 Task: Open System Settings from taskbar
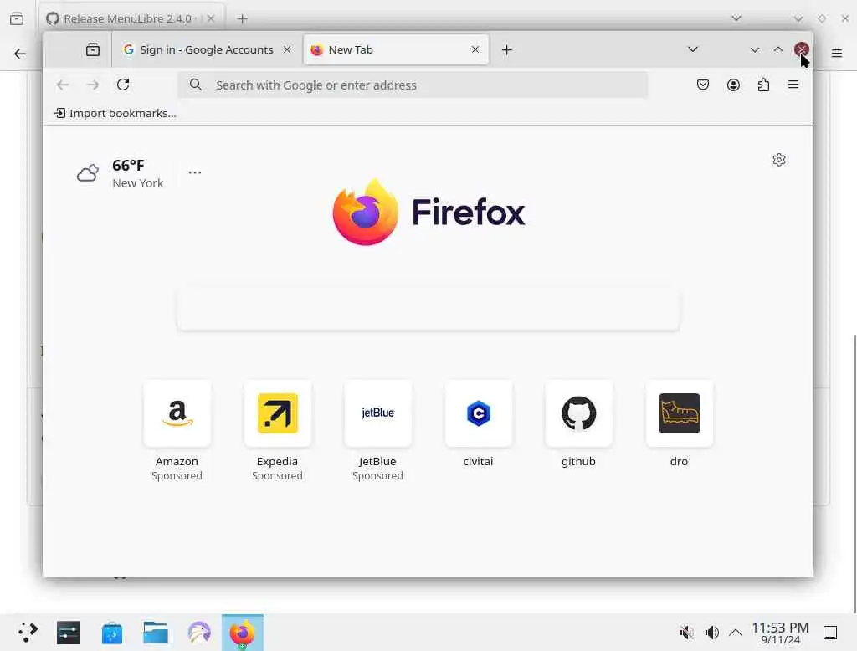coord(69,633)
